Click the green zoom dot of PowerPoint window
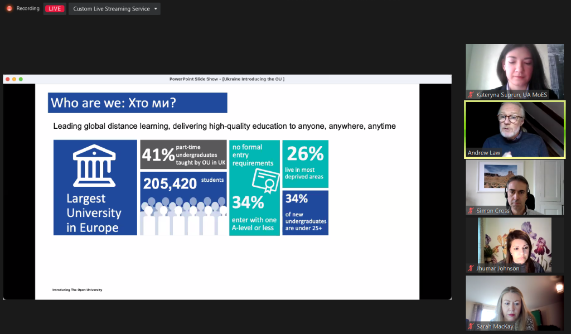Image resolution: width=571 pixels, height=334 pixels. click(21, 79)
